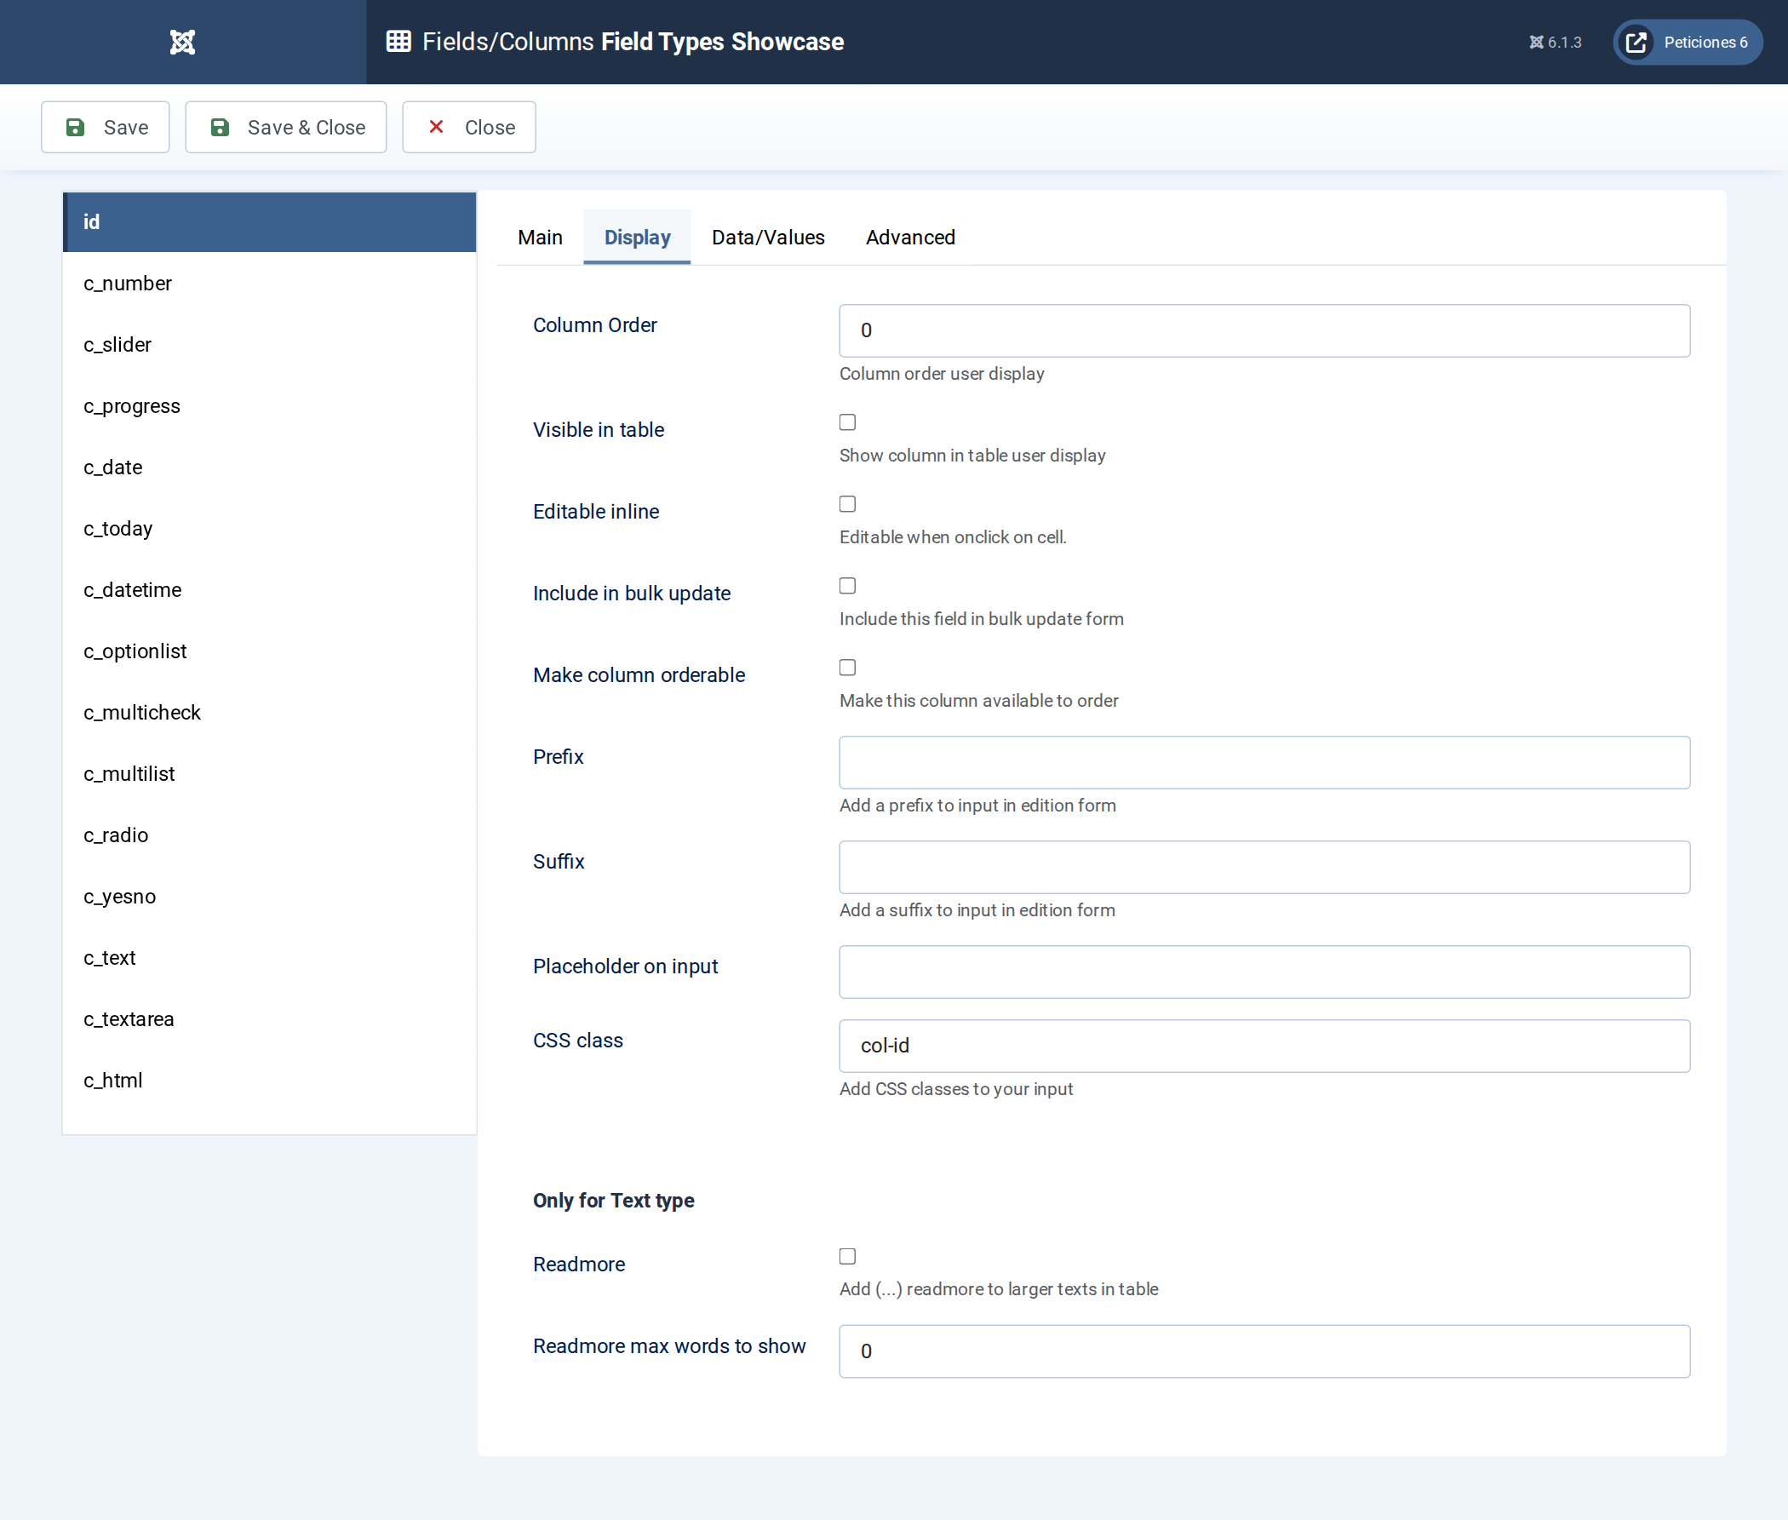Click the CSS class field containing col-id
Viewport: 1788px width, 1520px height.
[x=1264, y=1046]
